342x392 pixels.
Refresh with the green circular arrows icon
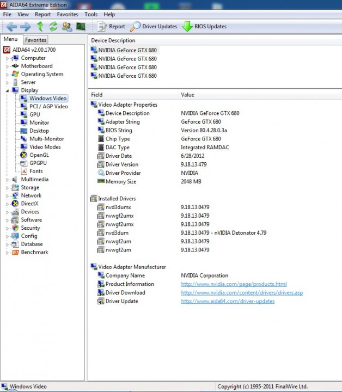click(53, 27)
